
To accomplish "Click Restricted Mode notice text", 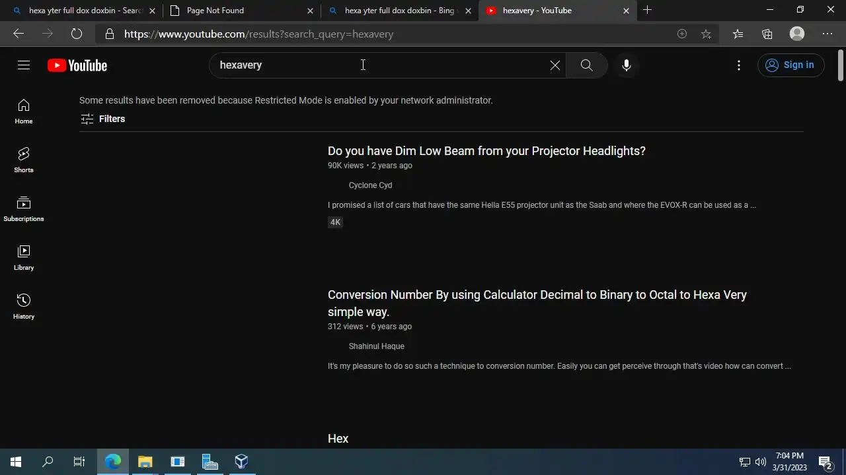I will pos(286,100).
